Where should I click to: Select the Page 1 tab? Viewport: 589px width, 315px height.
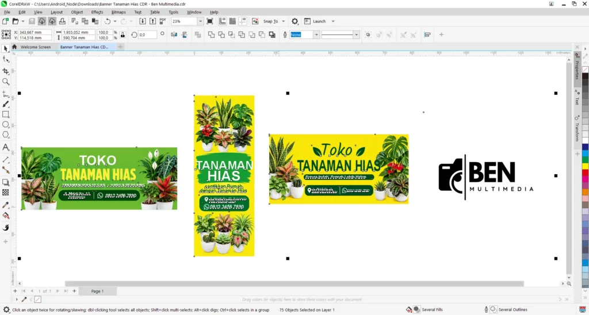pyautogui.click(x=97, y=291)
